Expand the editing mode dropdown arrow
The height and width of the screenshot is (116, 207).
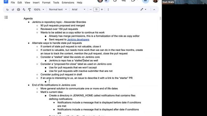146,9
